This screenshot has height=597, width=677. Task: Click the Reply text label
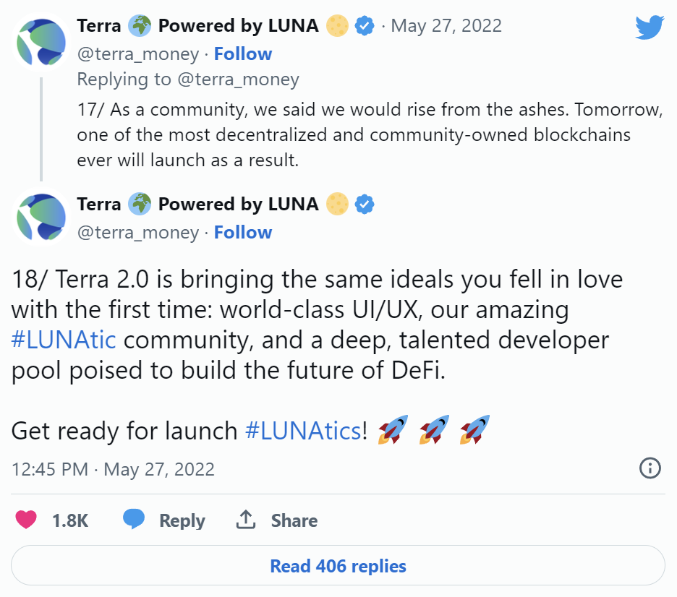(182, 520)
